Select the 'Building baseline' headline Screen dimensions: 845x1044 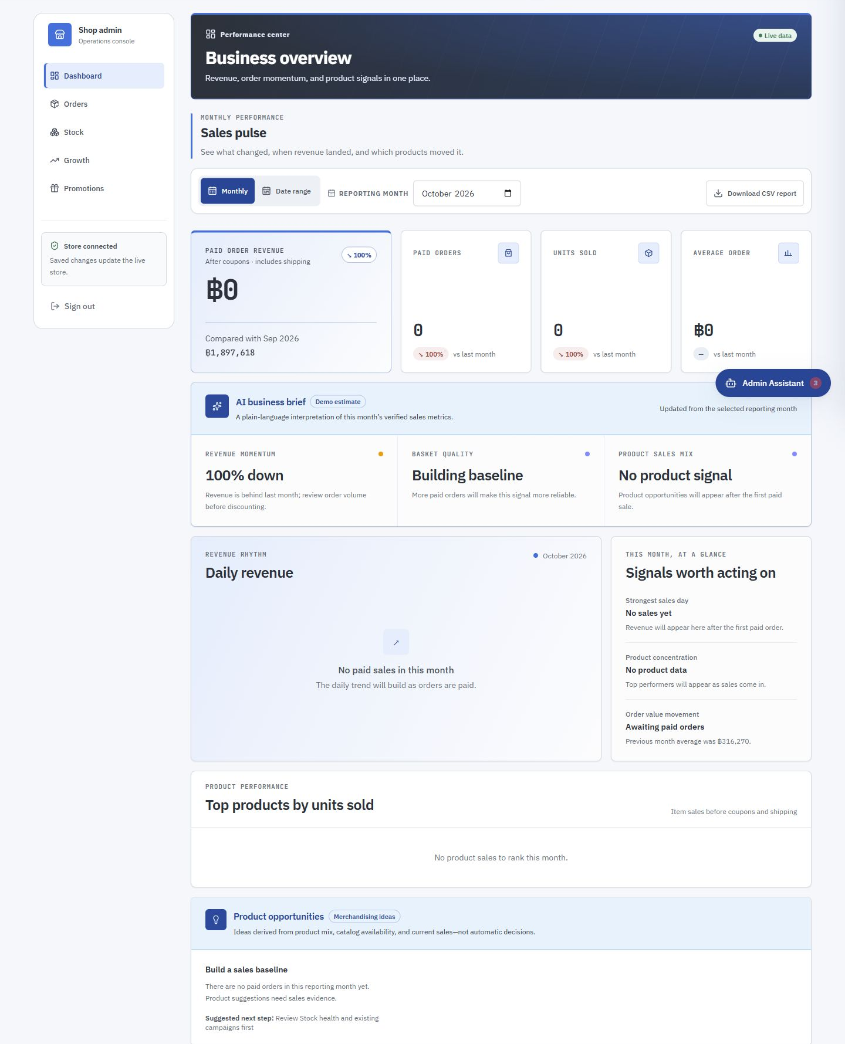point(468,476)
